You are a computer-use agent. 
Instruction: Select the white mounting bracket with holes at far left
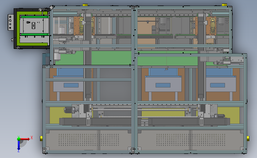pyautogui.click(x=11, y=22)
